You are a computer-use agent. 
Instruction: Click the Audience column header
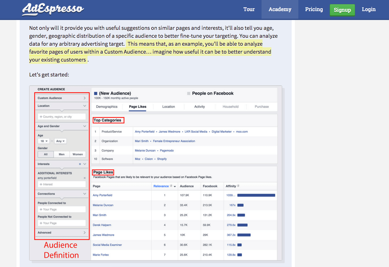[x=187, y=186]
